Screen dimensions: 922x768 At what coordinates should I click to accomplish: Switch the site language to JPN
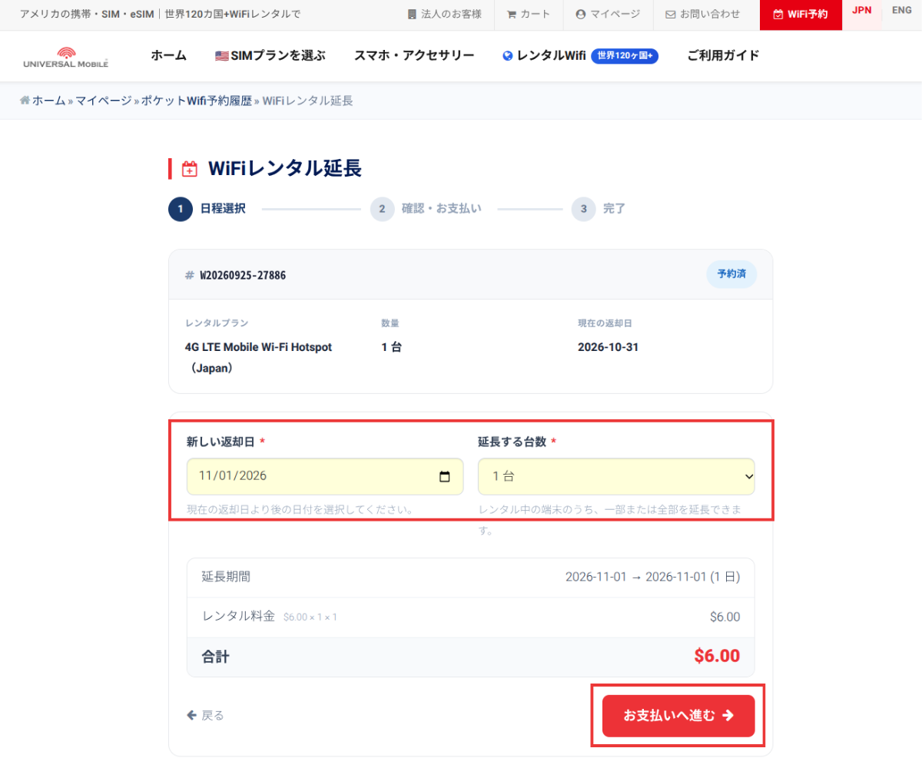point(862,10)
